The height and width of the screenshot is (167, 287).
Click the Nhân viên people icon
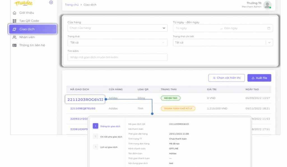pyautogui.click(x=15, y=37)
